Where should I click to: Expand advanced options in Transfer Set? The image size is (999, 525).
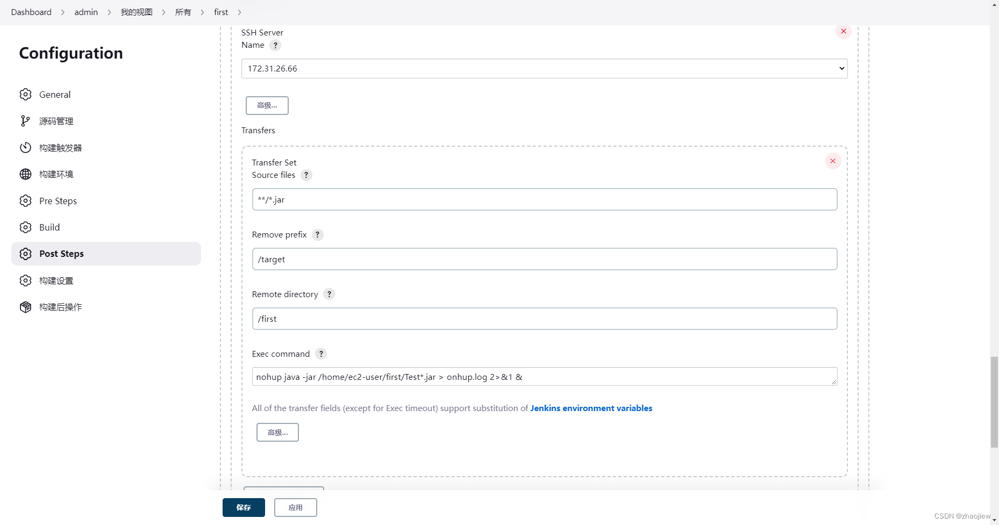click(277, 433)
